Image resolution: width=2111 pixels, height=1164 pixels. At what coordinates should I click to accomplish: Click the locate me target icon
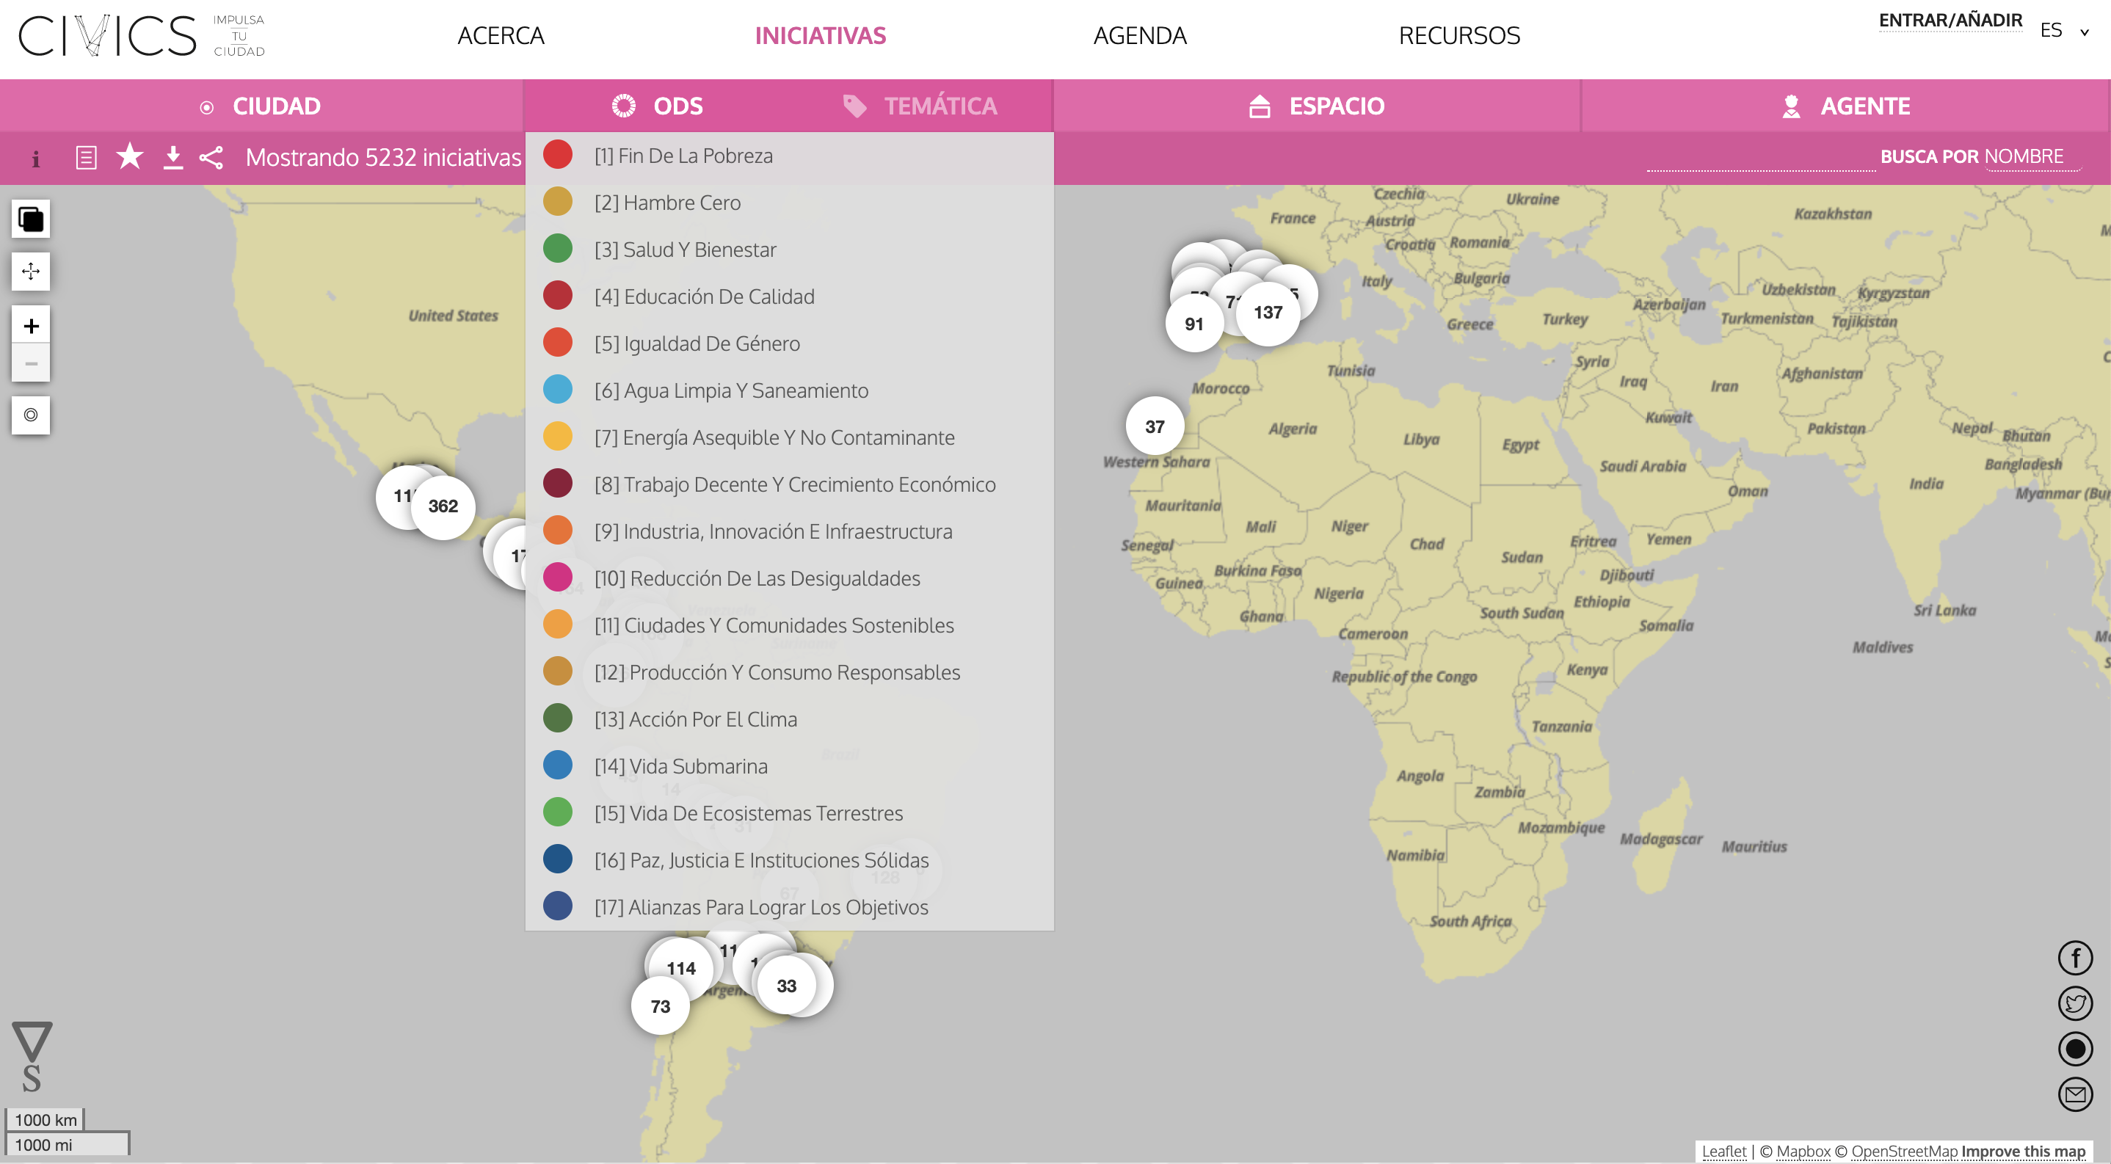pos(30,415)
